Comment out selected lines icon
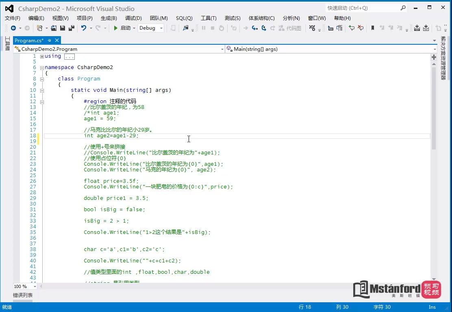 tap(351, 28)
